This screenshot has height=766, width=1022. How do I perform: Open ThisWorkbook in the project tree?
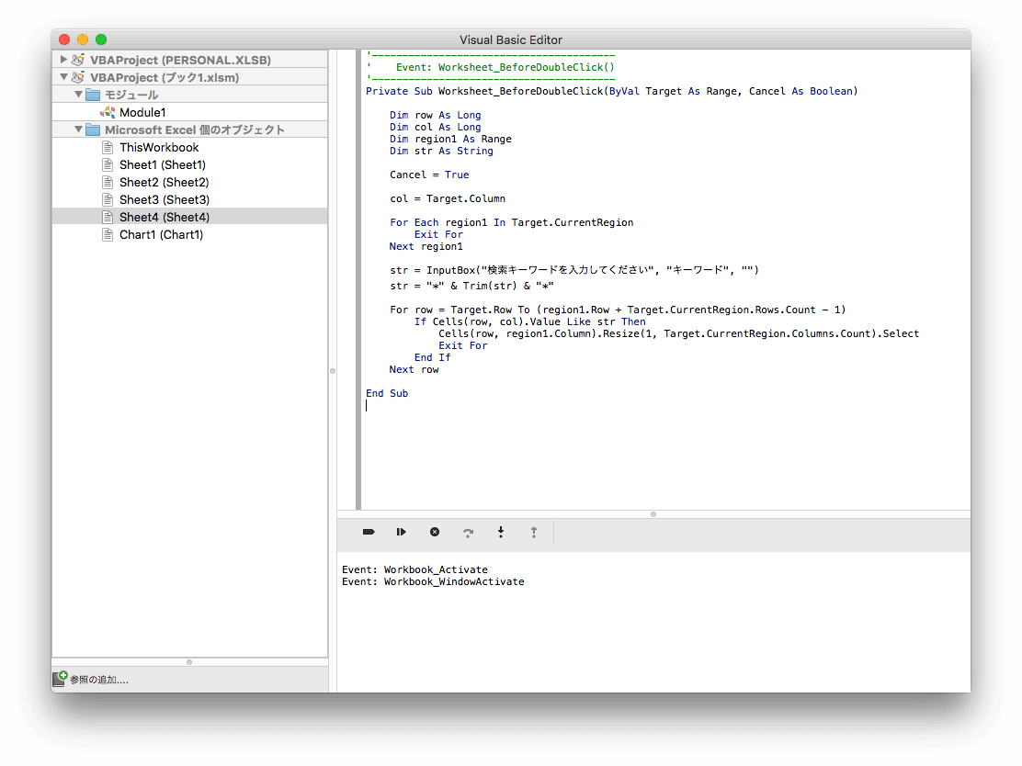coord(158,147)
